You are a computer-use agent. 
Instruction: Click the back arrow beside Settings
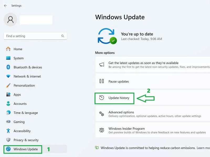tap(5, 6)
